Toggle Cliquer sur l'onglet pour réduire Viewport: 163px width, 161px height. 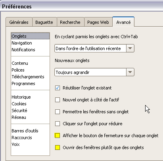58,124
